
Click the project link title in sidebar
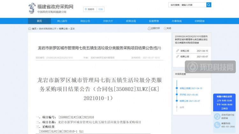(191, 39)
